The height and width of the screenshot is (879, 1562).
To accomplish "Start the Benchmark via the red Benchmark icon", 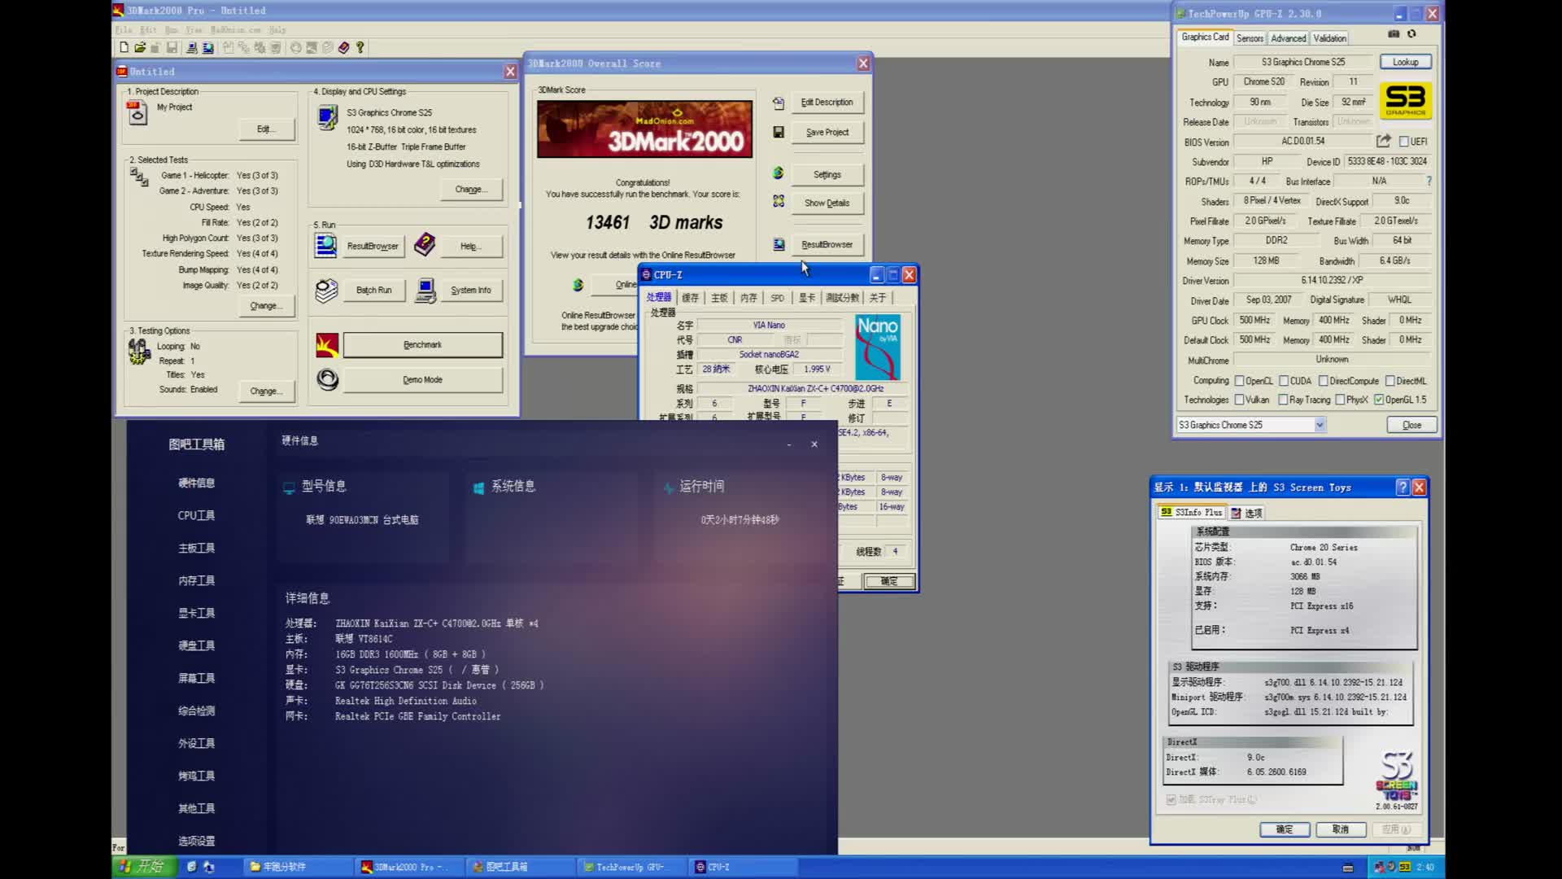I will (328, 344).
